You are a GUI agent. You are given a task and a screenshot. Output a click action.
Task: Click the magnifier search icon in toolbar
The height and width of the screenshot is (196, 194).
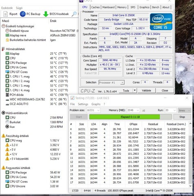pyautogui.click(x=74, y=14)
